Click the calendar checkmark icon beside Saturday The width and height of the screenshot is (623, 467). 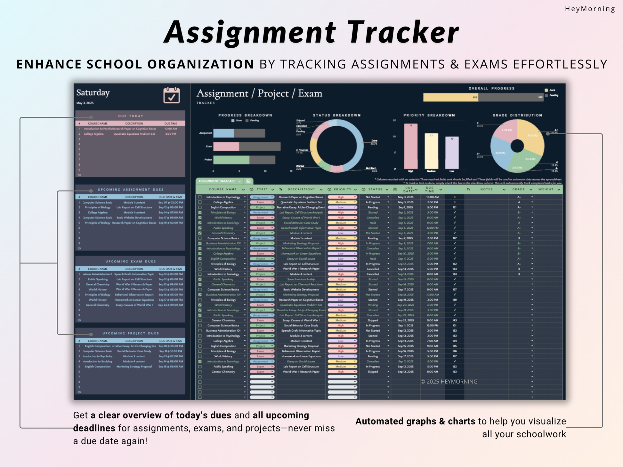click(172, 95)
